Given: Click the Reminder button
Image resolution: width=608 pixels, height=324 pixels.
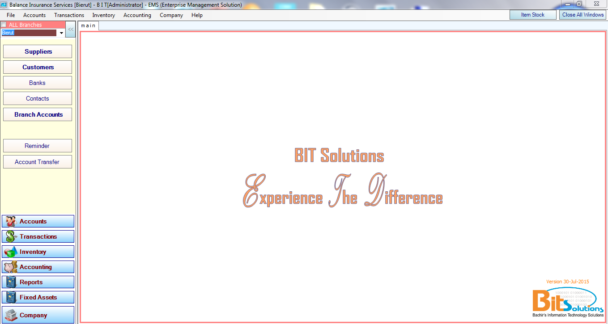Looking at the screenshot, I should tap(38, 146).
